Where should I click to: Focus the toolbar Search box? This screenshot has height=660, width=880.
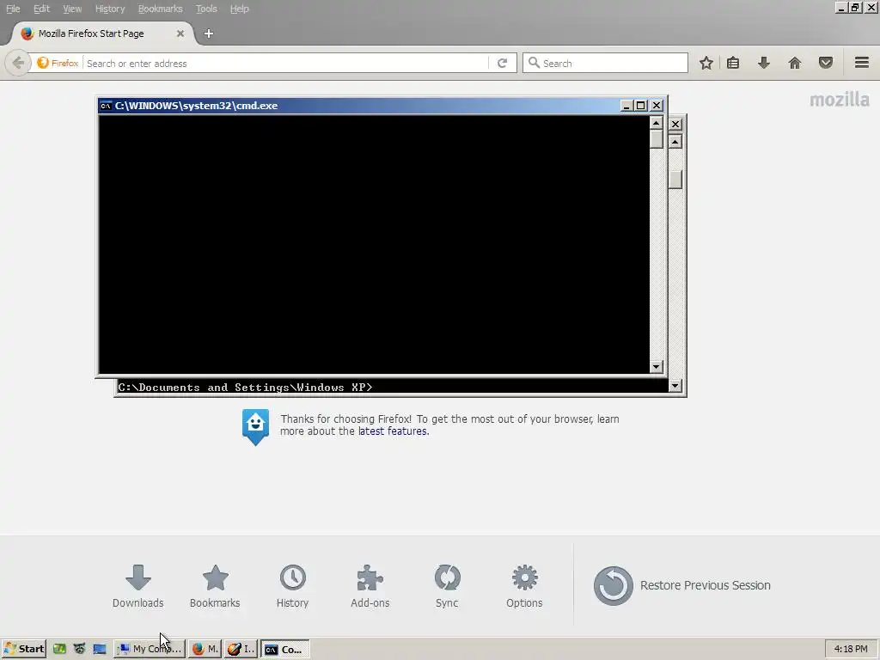tap(605, 63)
